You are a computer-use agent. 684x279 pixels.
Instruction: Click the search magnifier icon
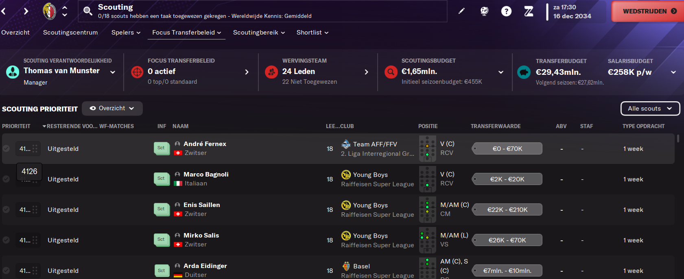click(x=88, y=11)
